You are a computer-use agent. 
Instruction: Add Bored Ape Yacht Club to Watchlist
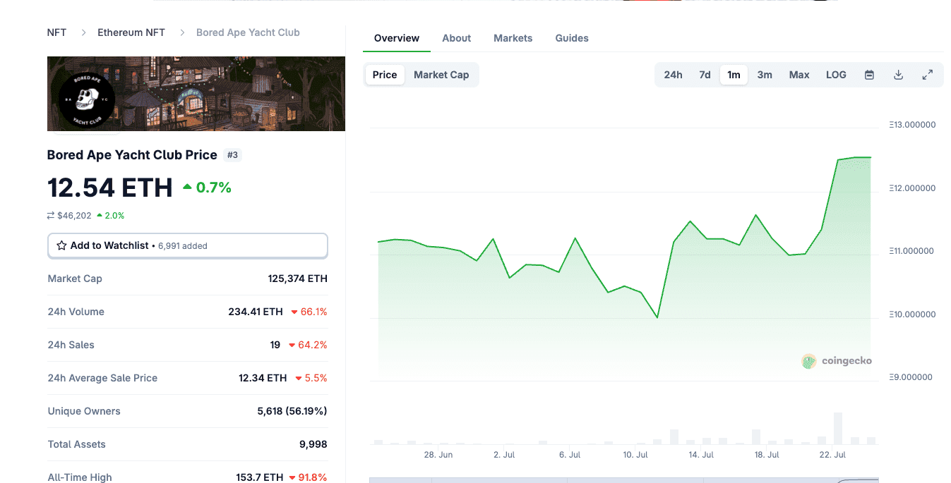(x=188, y=245)
